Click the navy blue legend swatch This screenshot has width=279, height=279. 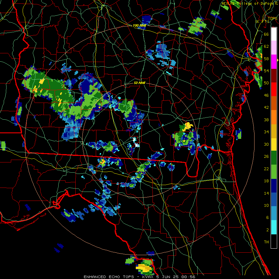[274, 186]
